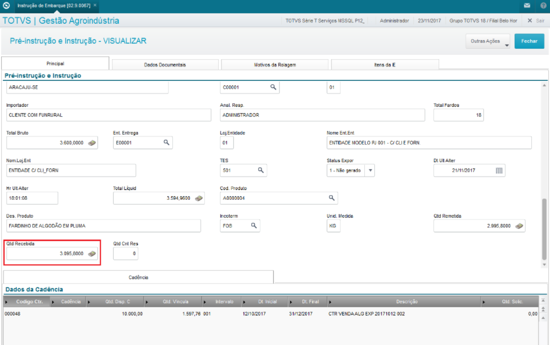Sort by Codigo Ctr. column header
The height and width of the screenshot is (345, 550).
(x=27, y=301)
